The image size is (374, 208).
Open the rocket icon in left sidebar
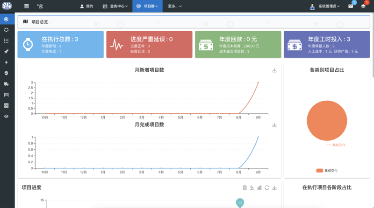6,51
